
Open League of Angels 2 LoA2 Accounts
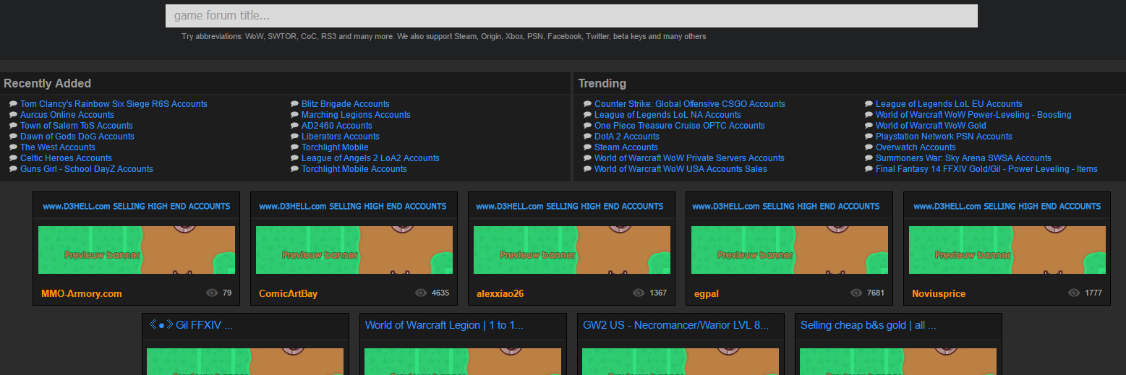click(x=370, y=158)
